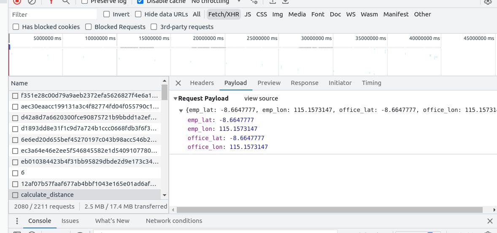Collapse the Request Payload section
The image size is (497, 233).
click(176, 99)
